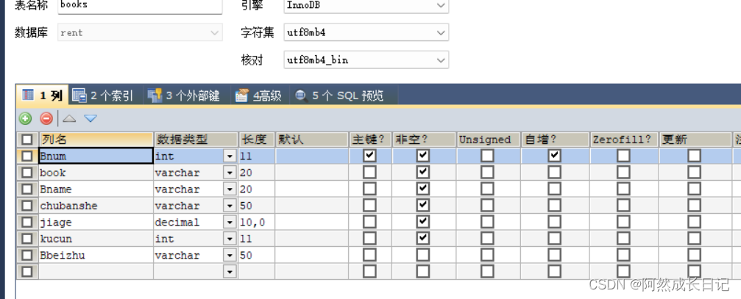741x299 pixels.
Task: Click the empty column name cell in last row
Action: coord(96,272)
